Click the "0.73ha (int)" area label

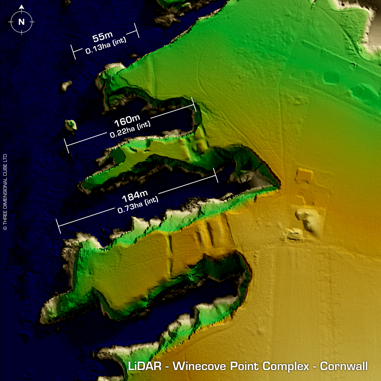tap(138, 205)
